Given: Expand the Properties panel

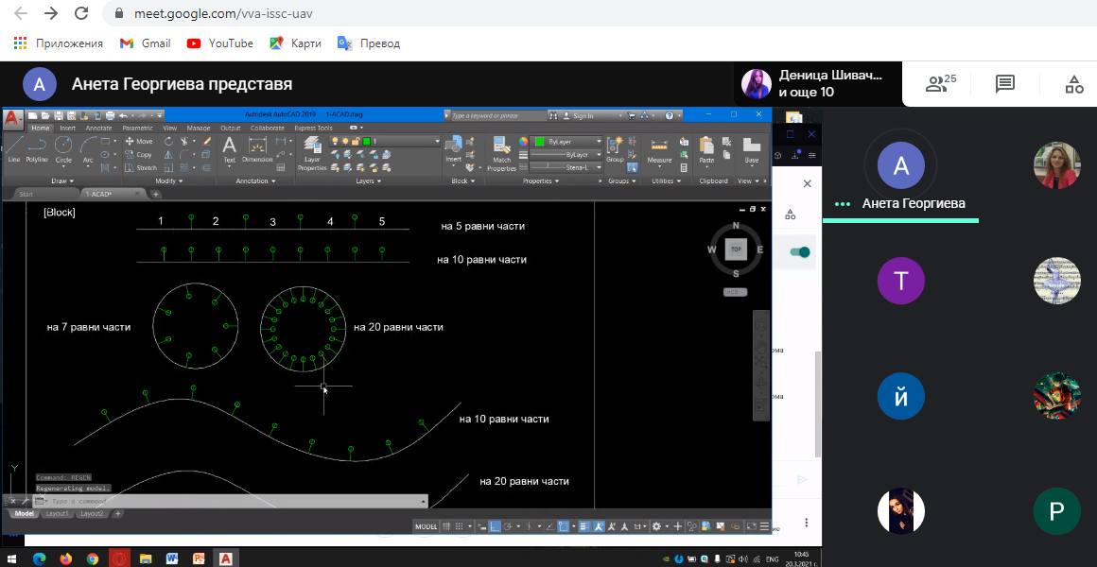Looking at the screenshot, I should [x=541, y=181].
